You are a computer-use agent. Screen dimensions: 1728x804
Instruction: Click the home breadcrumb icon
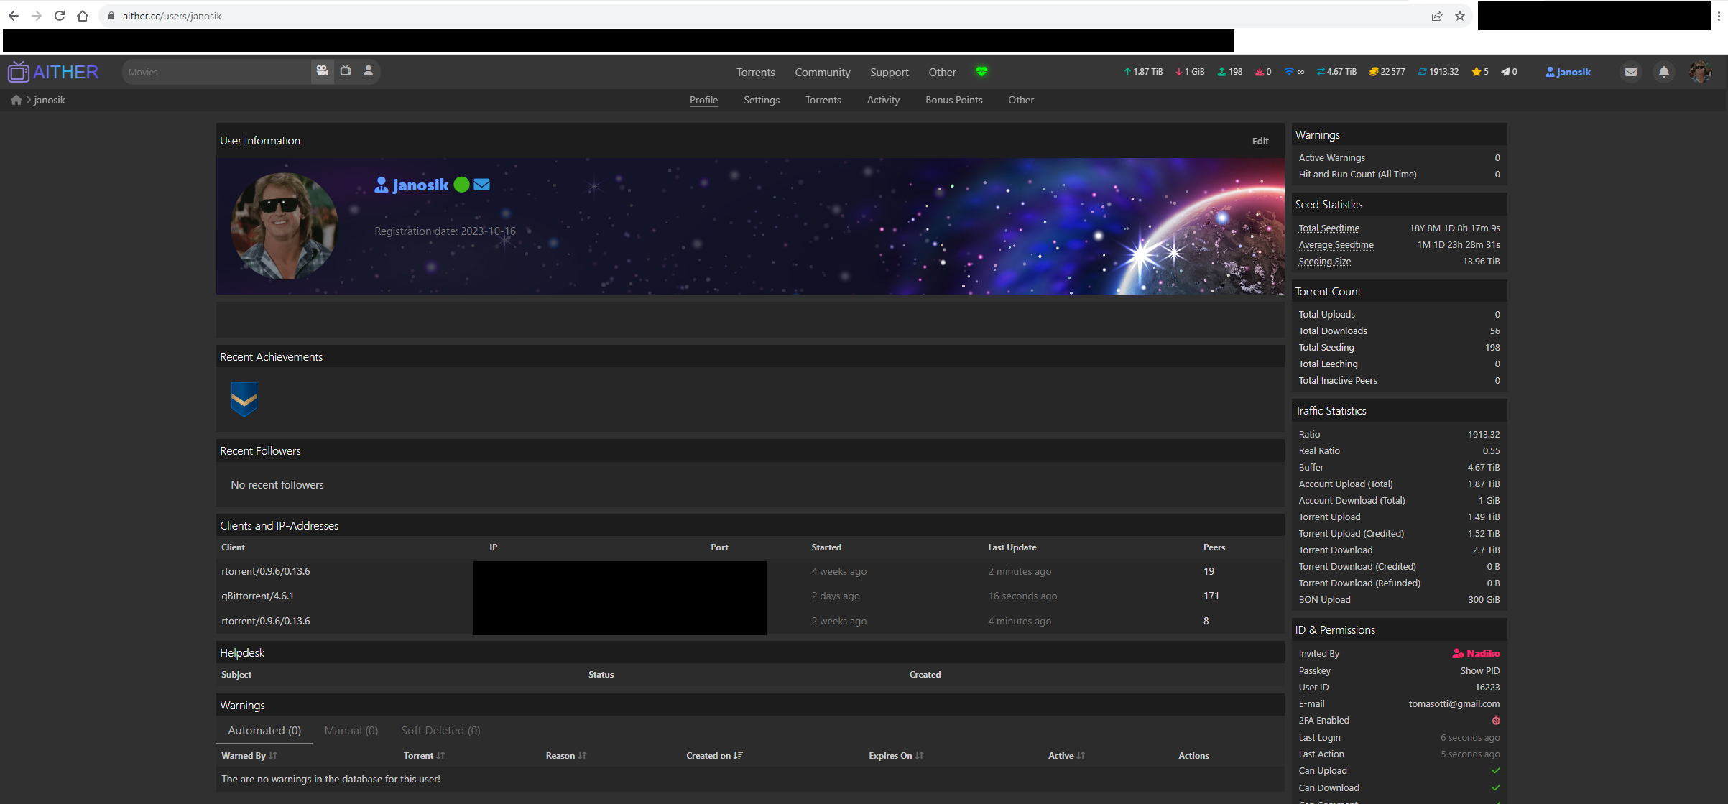click(x=16, y=100)
